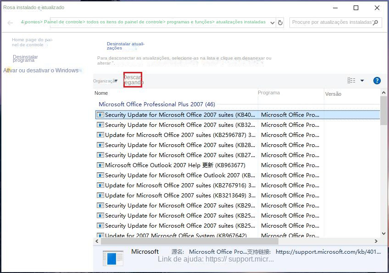Image resolution: width=389 pixels, height=273 pixels.
Task: Refresh the installed updates list
Action: [x=280, y=22]
